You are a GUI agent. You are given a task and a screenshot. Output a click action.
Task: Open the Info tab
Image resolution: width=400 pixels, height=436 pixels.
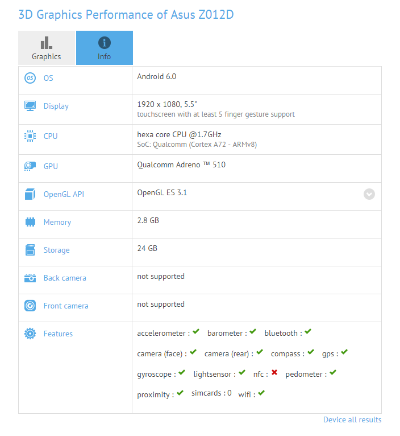[x=105, y=48]
